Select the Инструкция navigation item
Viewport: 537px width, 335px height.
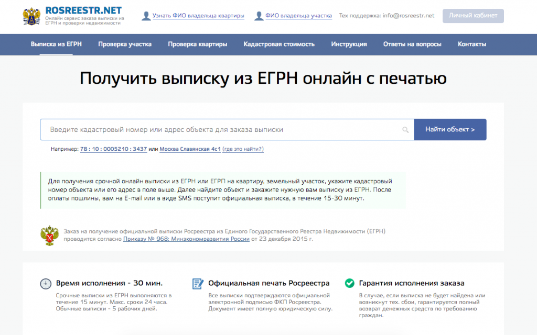point(349,44)
